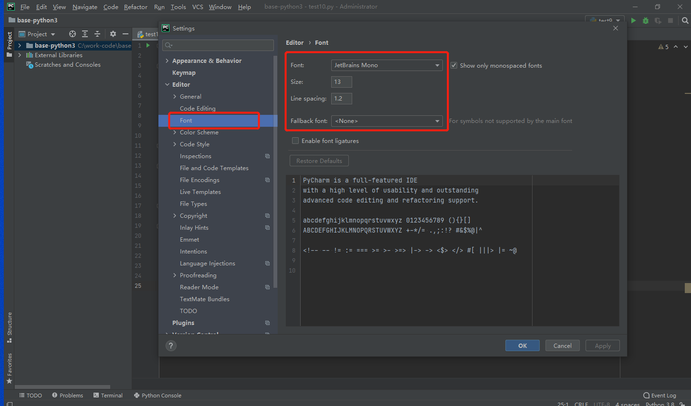Image resolution: width=691 pixels, height=406 pixels.
Task: Select File and Code Templates item
Action: (214, 168)
